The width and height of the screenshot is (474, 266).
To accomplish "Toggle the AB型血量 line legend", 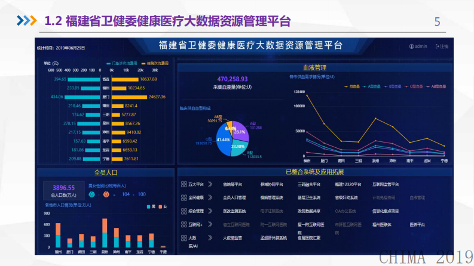I will (436, 86).
